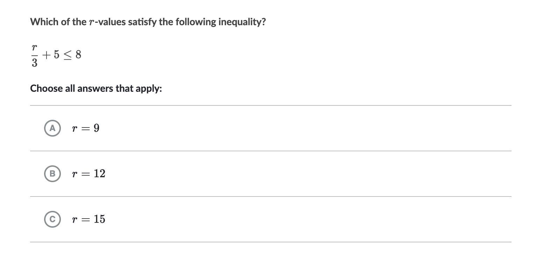
Task: Click the option text r = 9
Action: [x=85, y=128]
